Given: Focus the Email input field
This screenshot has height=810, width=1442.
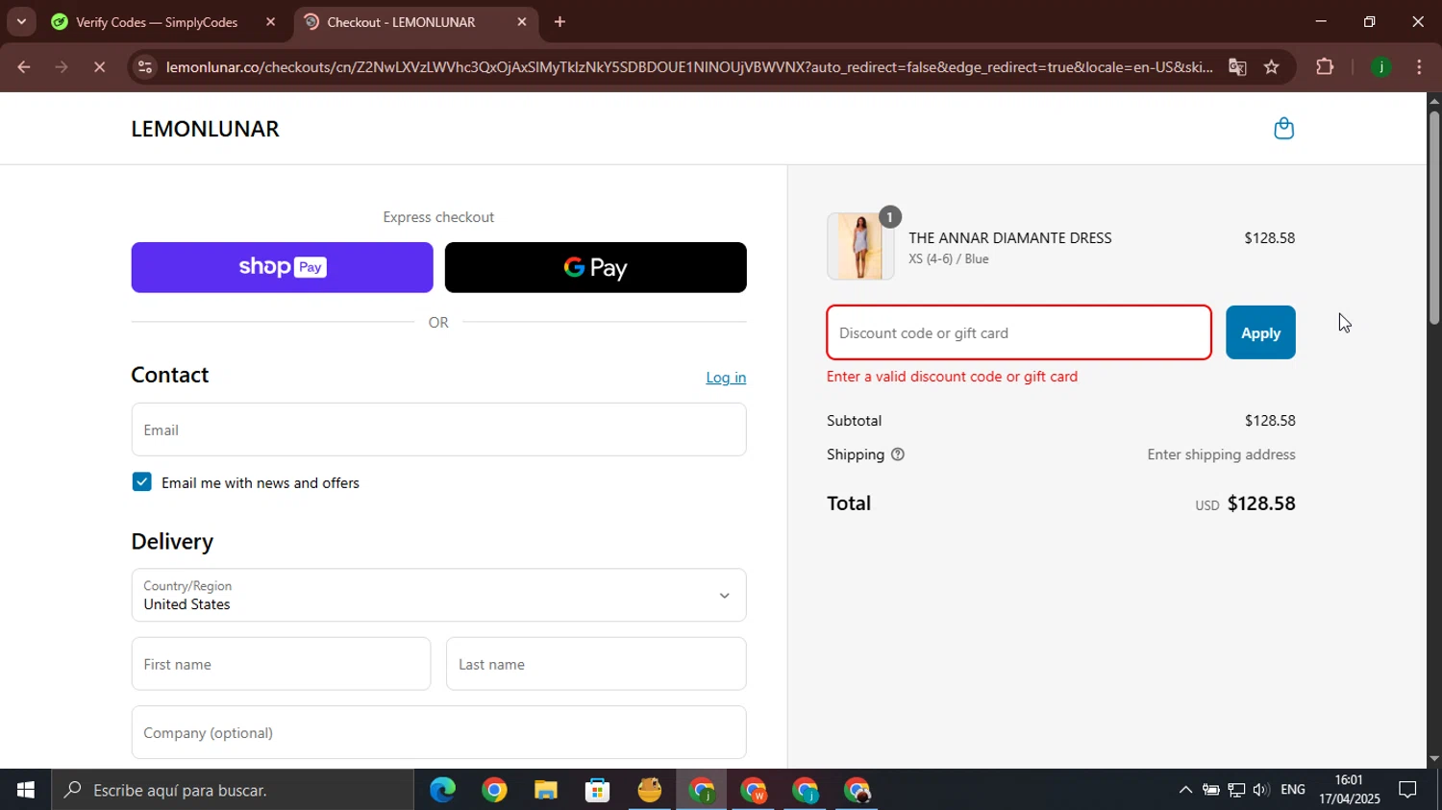Looking at the screenshot, I should pos(438,430).
